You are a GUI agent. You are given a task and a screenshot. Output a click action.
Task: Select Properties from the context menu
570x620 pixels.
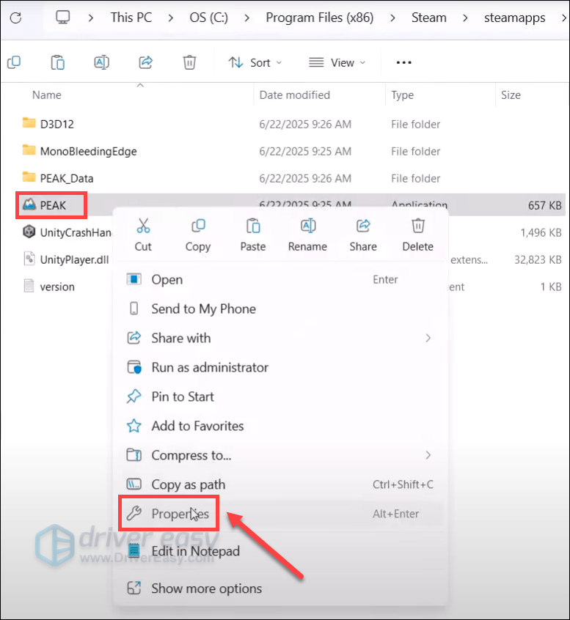coord(180,514)
